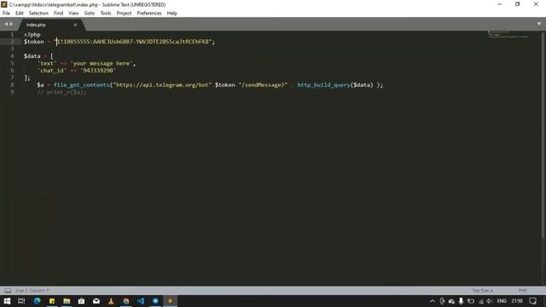Open the Preferences menu
Screen dimensions: 546x307
coord(149,14)
